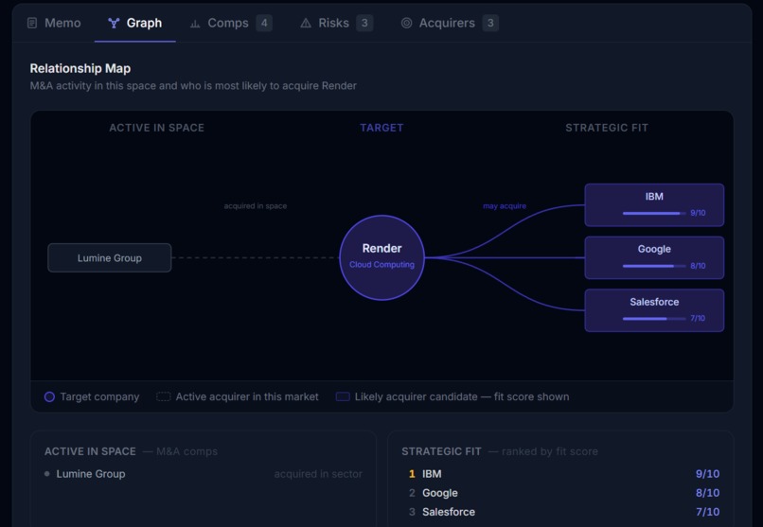The image size is (763, 527).
Task: Open the Google acquirer card
Action: [x=654, y=257]
